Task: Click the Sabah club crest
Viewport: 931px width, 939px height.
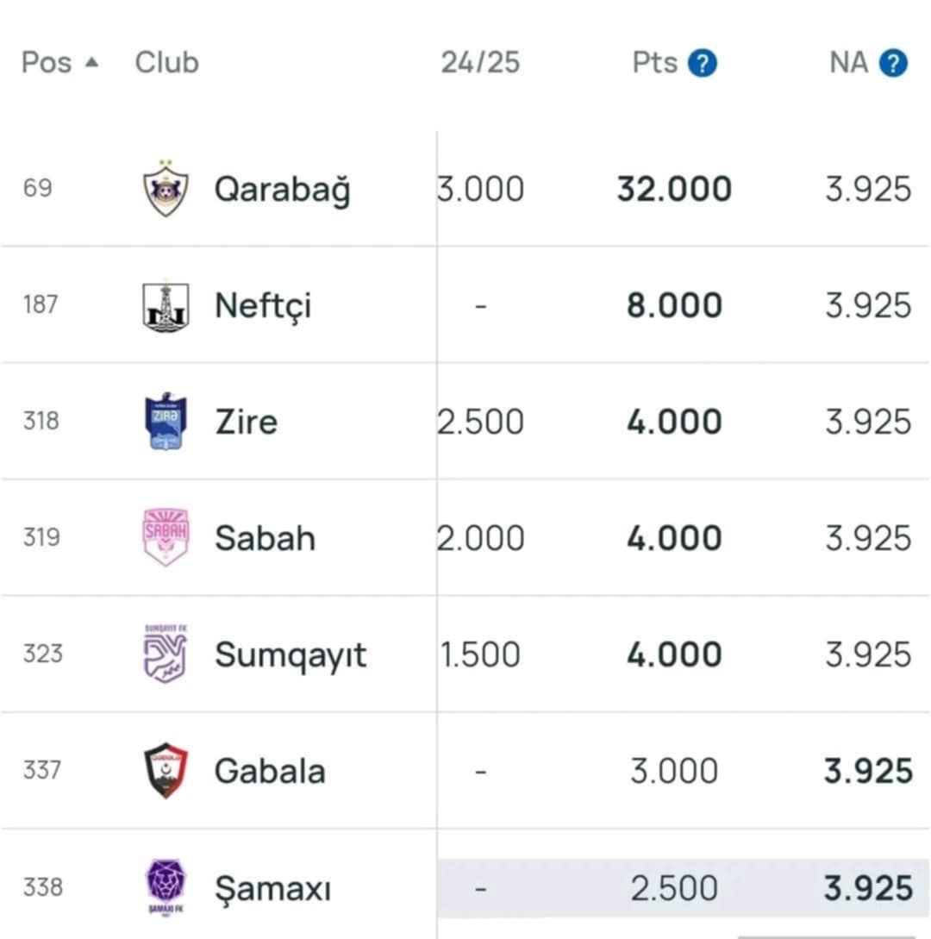Action: [166, 537]
